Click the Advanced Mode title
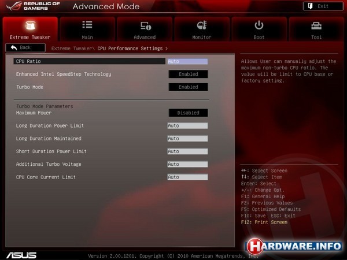 click(x=106, y=6)
